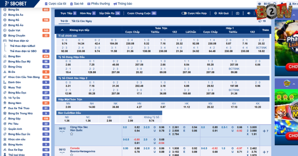Open Thể thao điện tử SBO subcategory
Image resolution: width=298 pixels, height=156 pixels.
coord(23,51)
